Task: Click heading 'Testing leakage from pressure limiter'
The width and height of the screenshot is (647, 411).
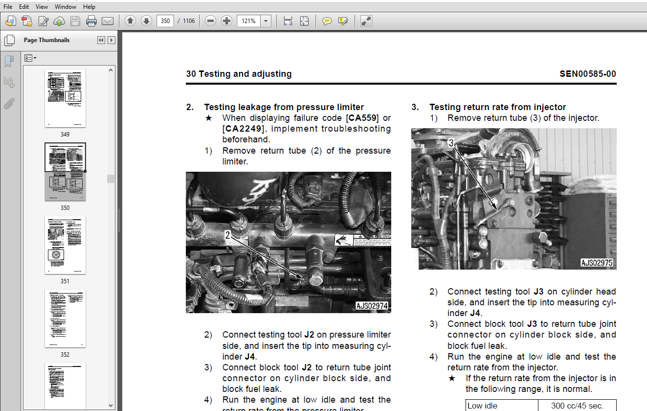Action: coord(284,107)
